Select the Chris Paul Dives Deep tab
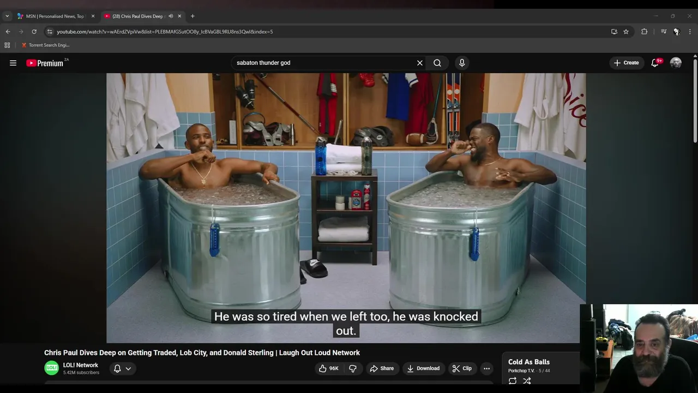The width and height of the screenshot is (698, 393). (x=138, y=16)
